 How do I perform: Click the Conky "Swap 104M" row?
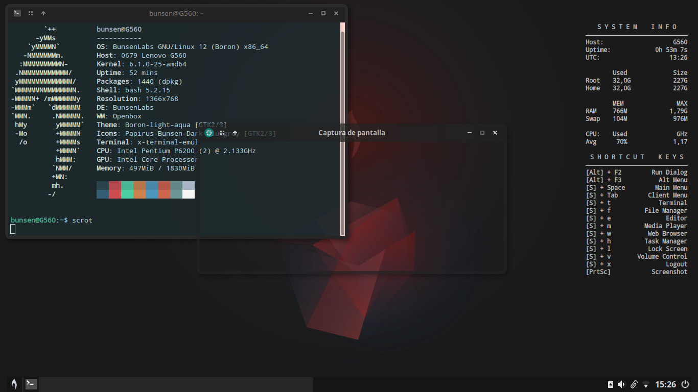coord(636,119)
